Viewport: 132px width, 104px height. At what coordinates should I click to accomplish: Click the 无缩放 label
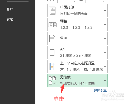click(x=65, y=77)
